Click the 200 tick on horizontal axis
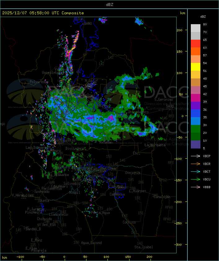Image resolution: width=219 pixels, height=261 pixels. (x=149, y=257)
